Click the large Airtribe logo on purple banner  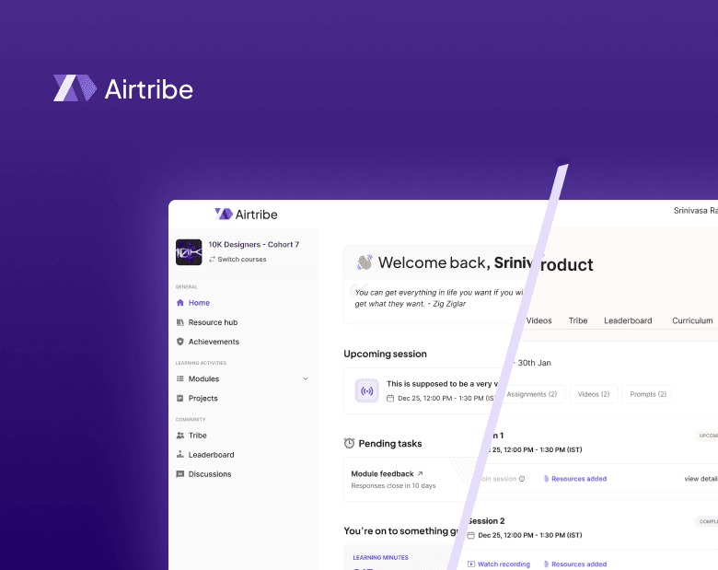point(123,88)
